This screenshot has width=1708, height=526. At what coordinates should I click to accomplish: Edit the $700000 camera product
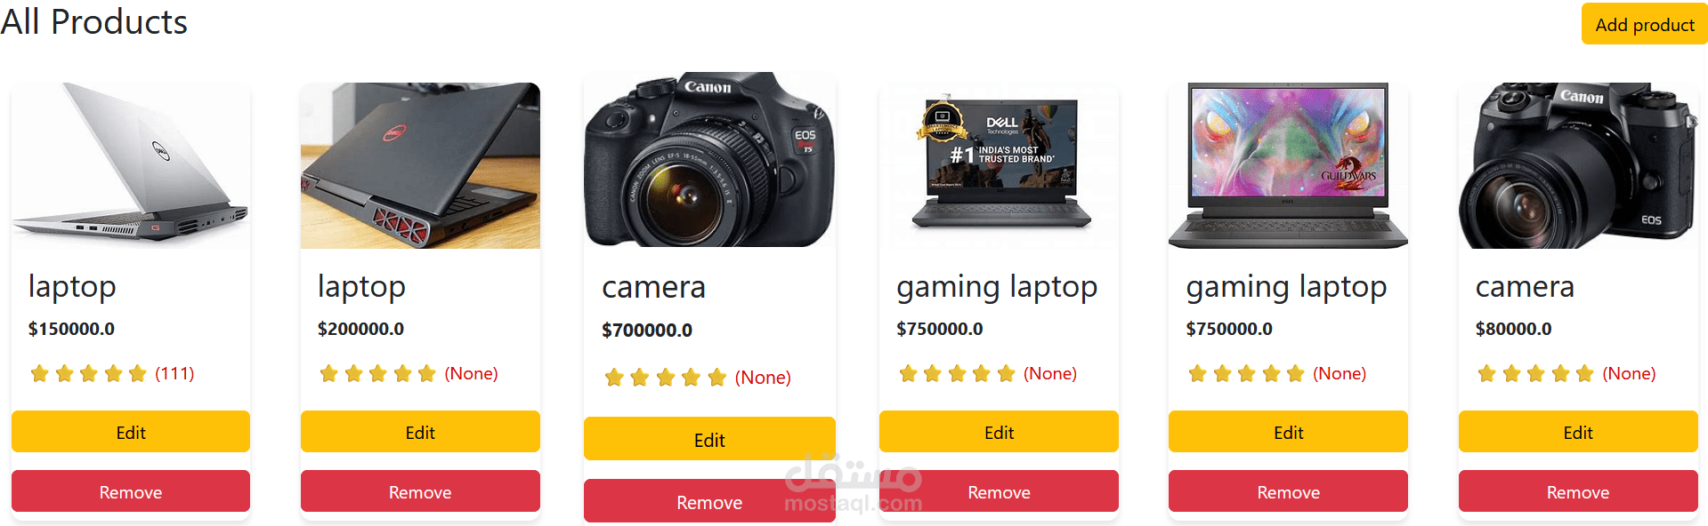point(709,439)
